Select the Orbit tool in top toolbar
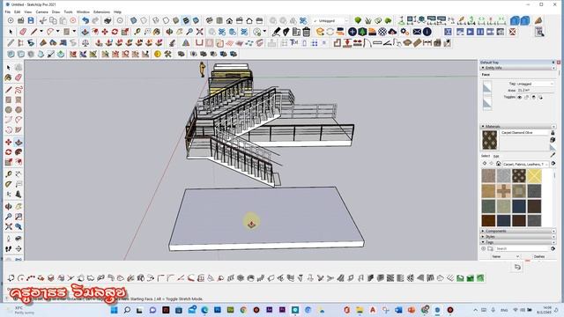Image resolution: width=564 pixels, height=317 pixels. (x=169, y=32)
